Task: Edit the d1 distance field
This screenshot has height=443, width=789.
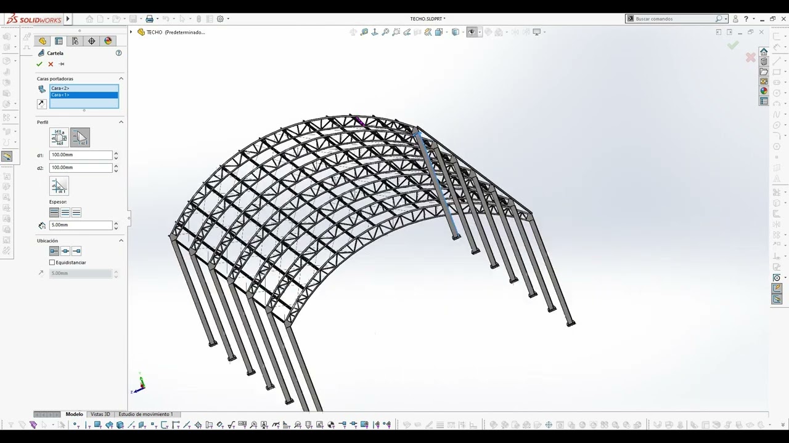Action: tap(81, 155)
